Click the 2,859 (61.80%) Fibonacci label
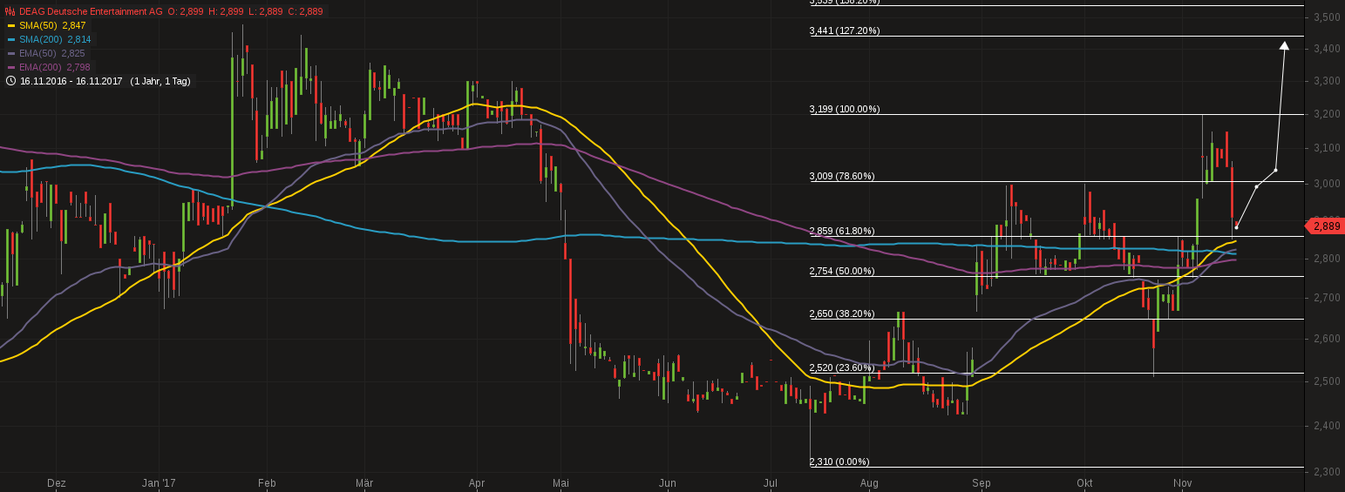This screenshot has width=1345, height=492. coord(841,231)
